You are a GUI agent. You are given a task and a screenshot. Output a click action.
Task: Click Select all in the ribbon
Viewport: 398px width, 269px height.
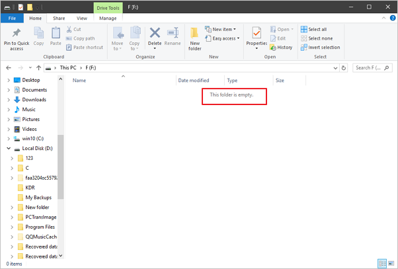coord(313,30)
